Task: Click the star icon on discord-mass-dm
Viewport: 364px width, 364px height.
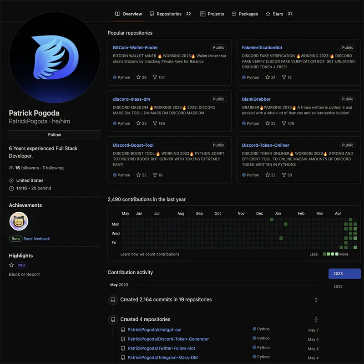Action: [x=139, y=123]
